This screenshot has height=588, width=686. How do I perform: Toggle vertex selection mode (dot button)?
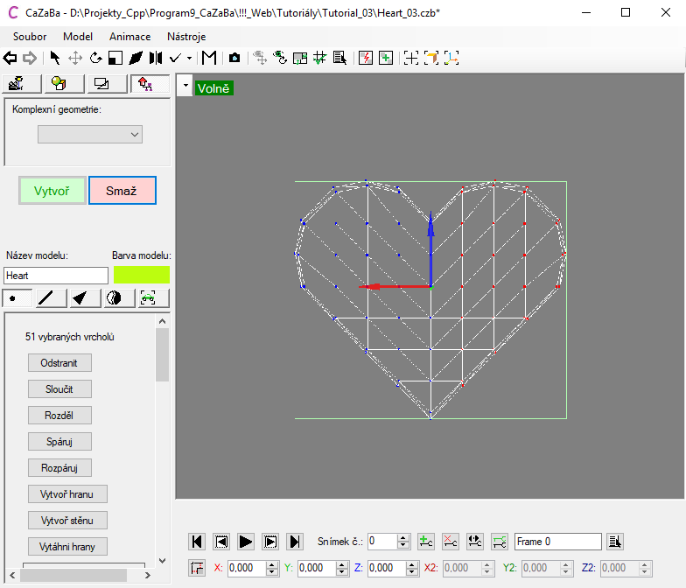[17, 298]
